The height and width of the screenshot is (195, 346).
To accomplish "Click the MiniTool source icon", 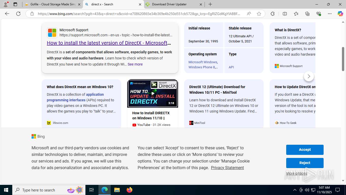I will [x=191, y=123].
